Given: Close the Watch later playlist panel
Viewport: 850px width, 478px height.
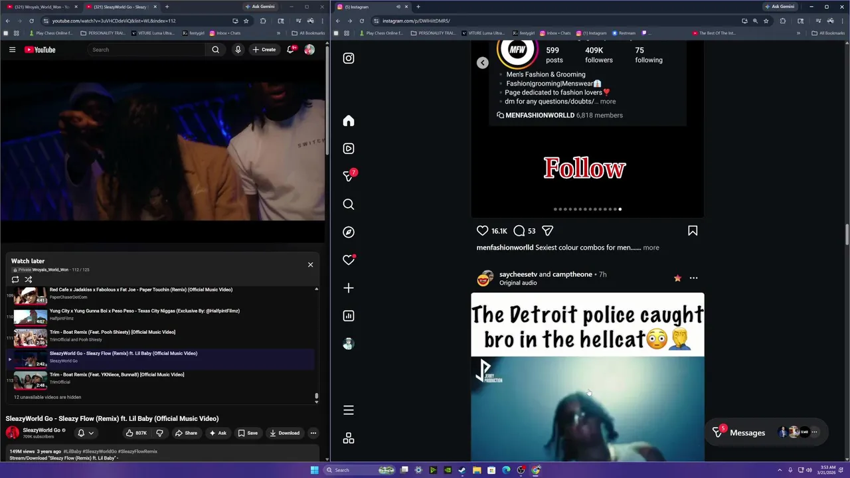Looking at the screenshot, I should coord(310,265).
